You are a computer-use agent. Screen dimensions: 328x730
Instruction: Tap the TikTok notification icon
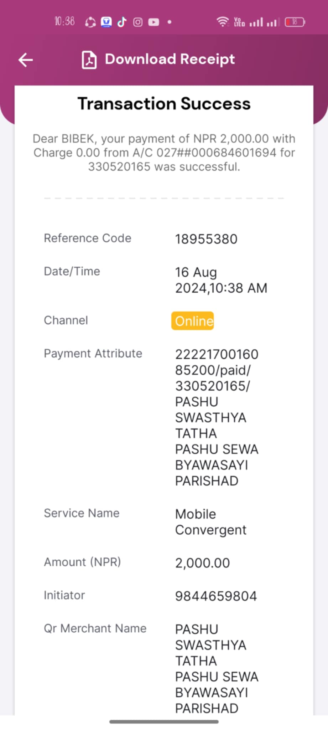122,22
